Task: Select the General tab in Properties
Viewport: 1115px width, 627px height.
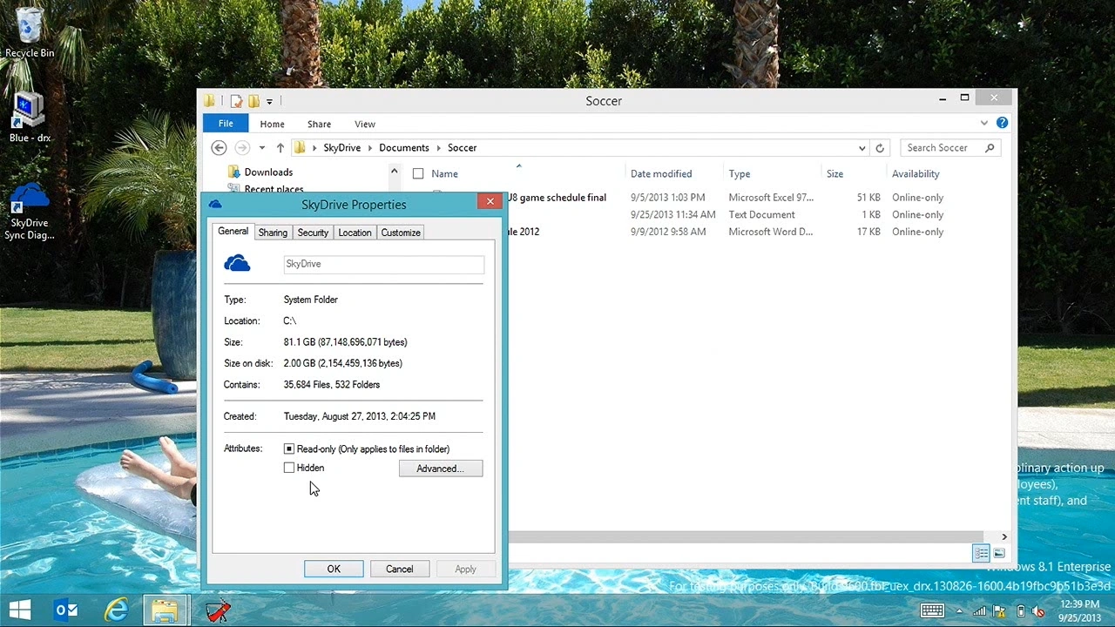Action: click(x=233, y=232)
